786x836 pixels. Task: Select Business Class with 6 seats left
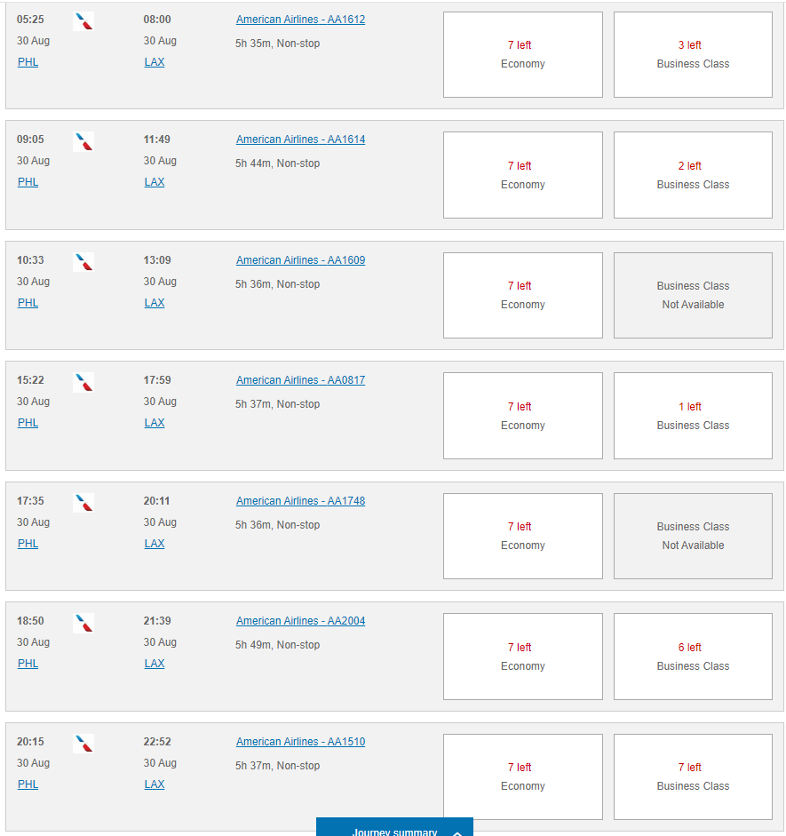click(693, 657)
